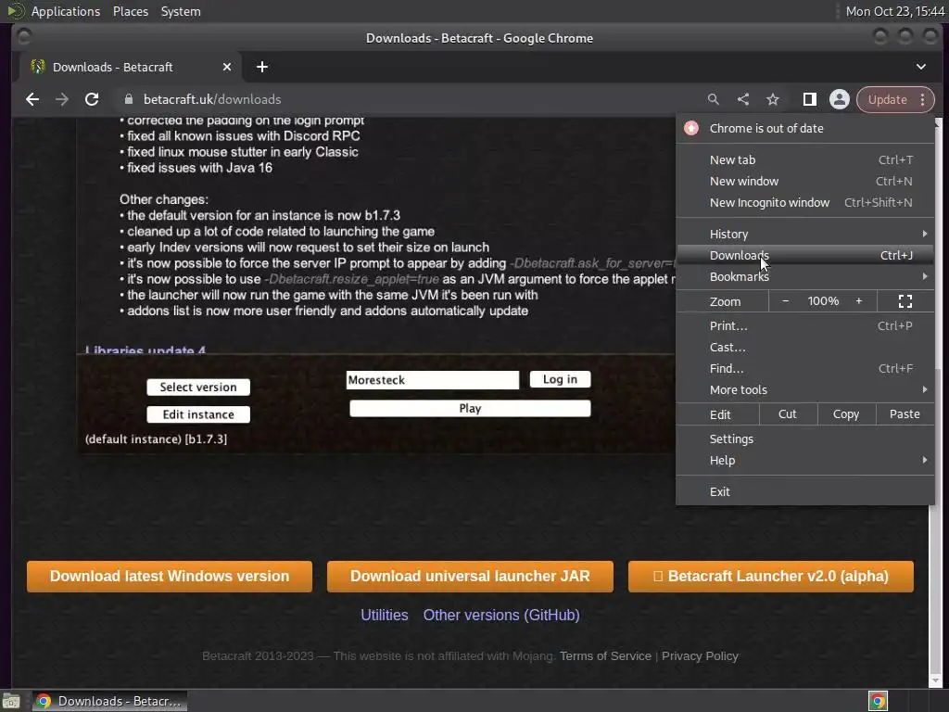
Task: Click Paste in the Edit row
Action: [905, 414]
